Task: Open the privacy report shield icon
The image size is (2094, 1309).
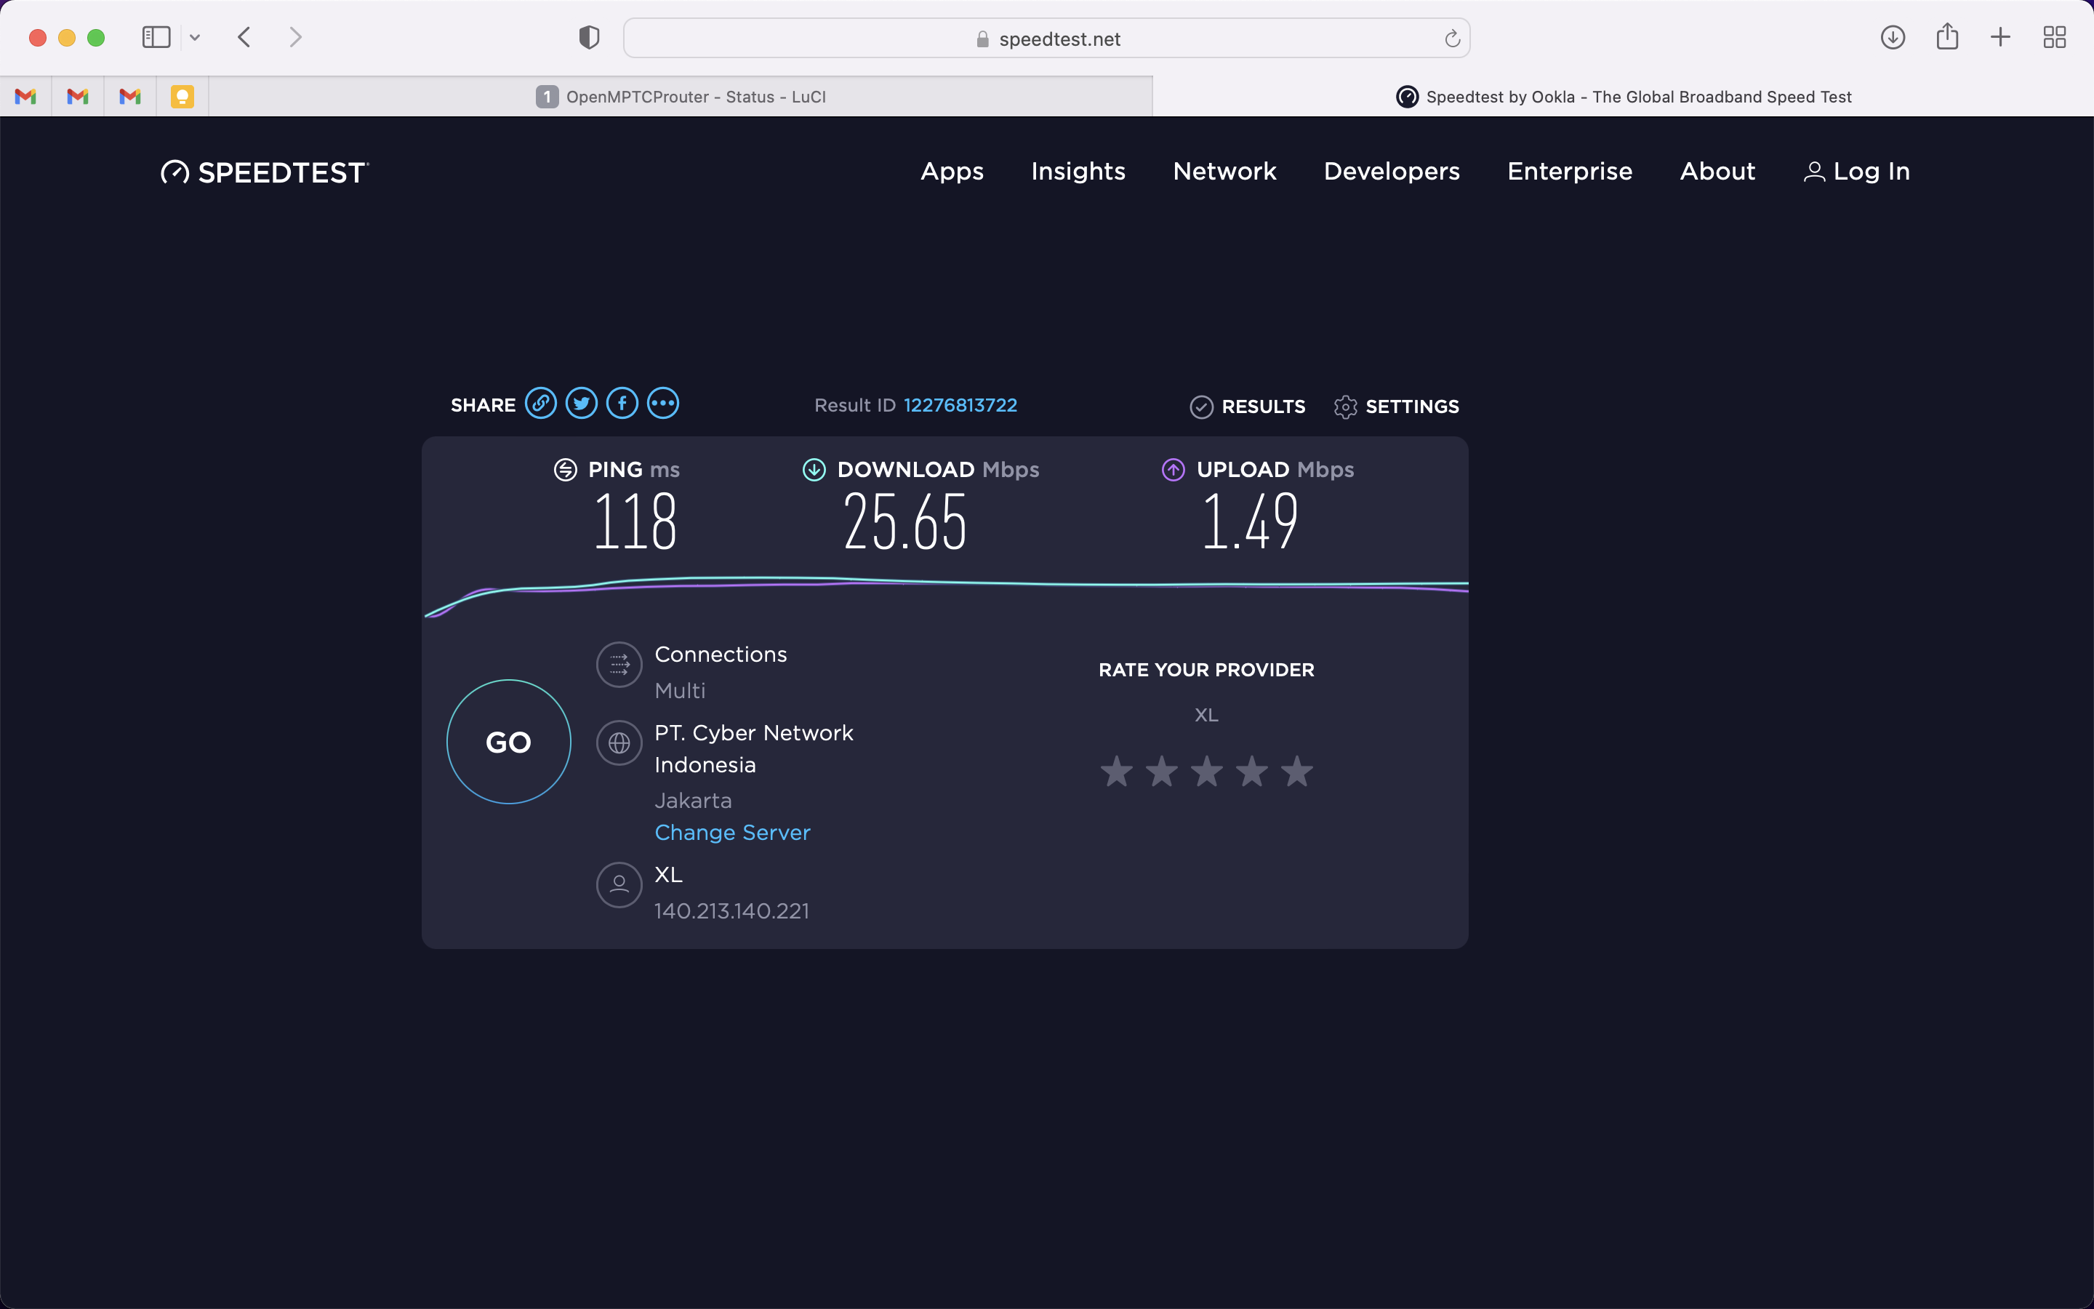Action: click(589, 37)
